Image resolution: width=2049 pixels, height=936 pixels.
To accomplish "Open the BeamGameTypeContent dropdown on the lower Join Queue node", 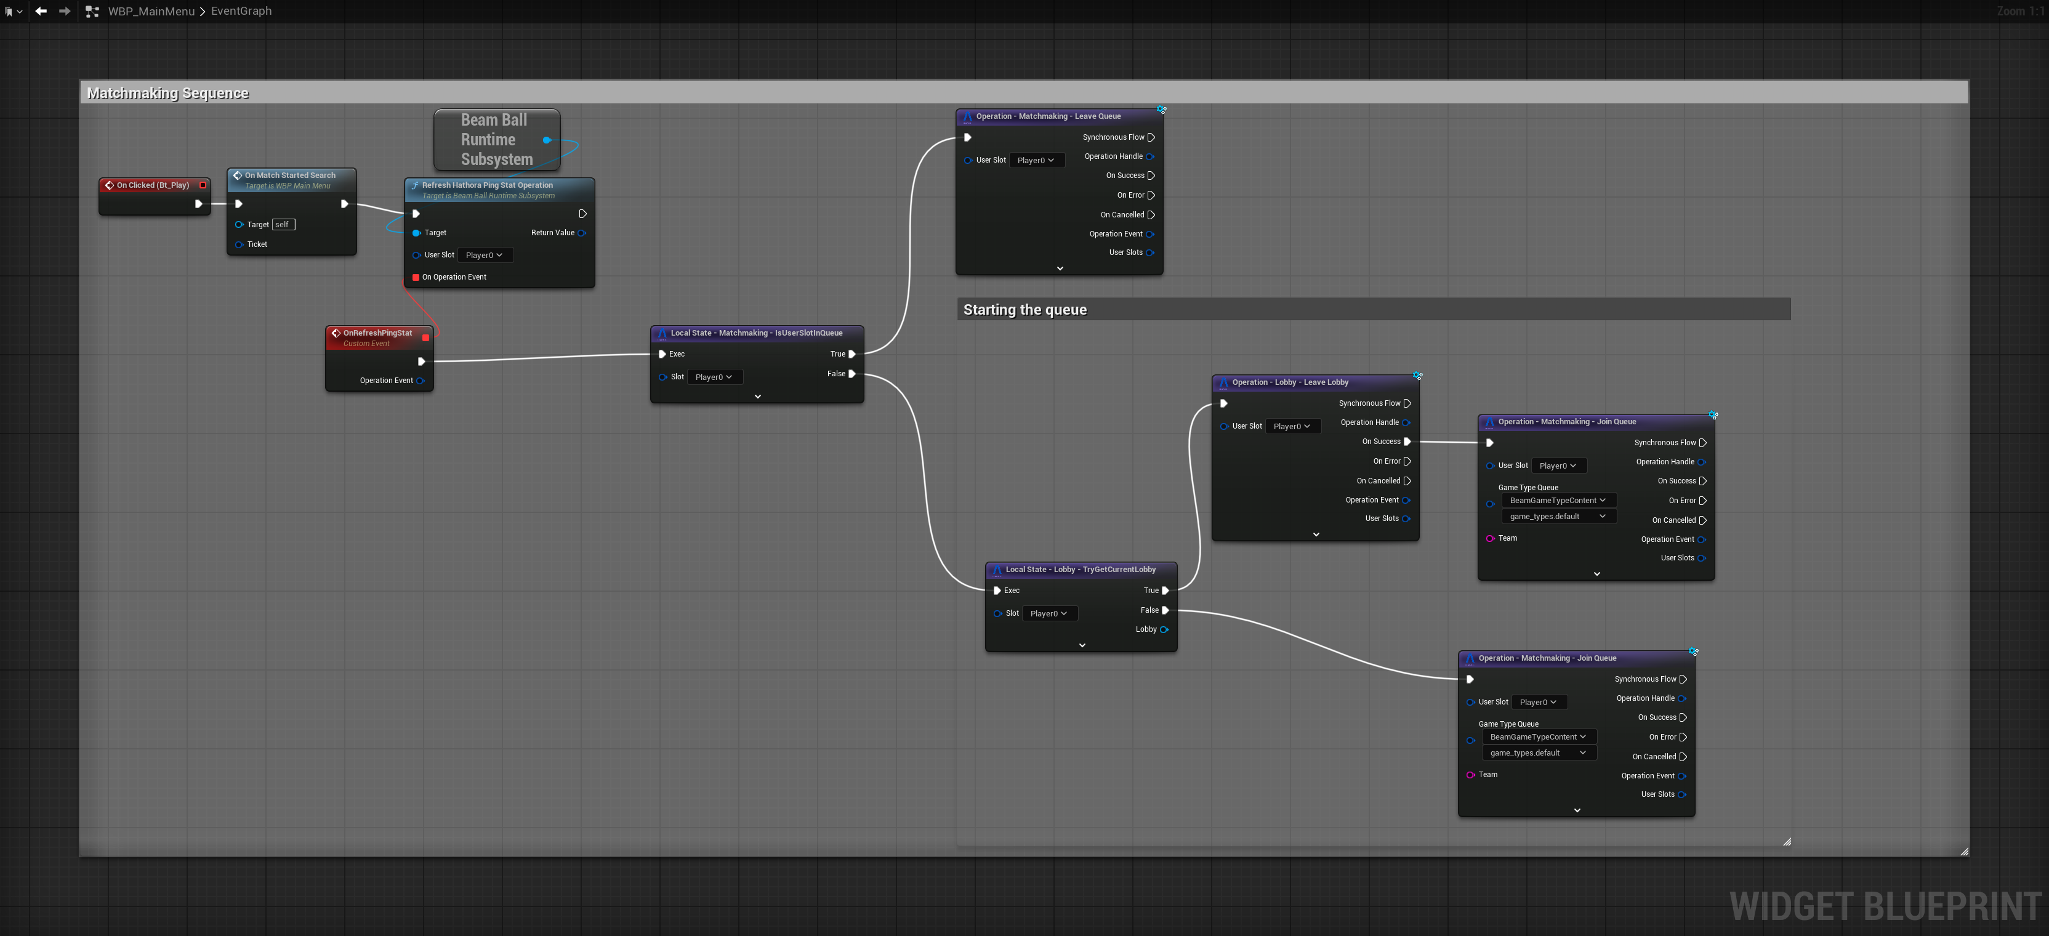I will point(1539,737).
